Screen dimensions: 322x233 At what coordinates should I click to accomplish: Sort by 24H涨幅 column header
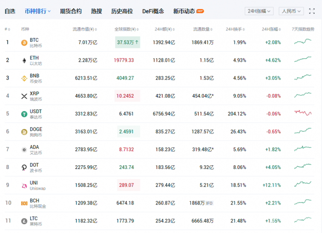point(271,29)
